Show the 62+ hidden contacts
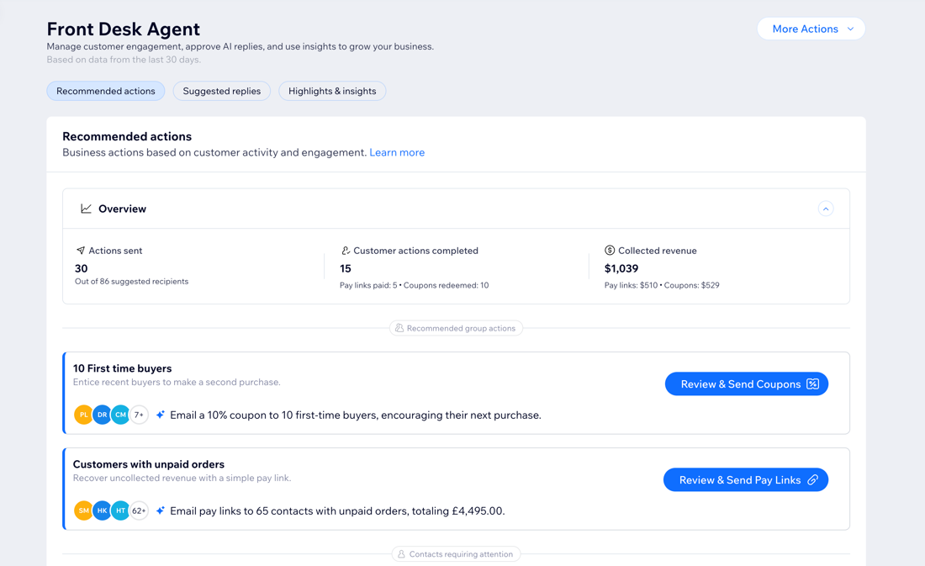The width and height of the screenshot is (925, 566). [140, 510]
